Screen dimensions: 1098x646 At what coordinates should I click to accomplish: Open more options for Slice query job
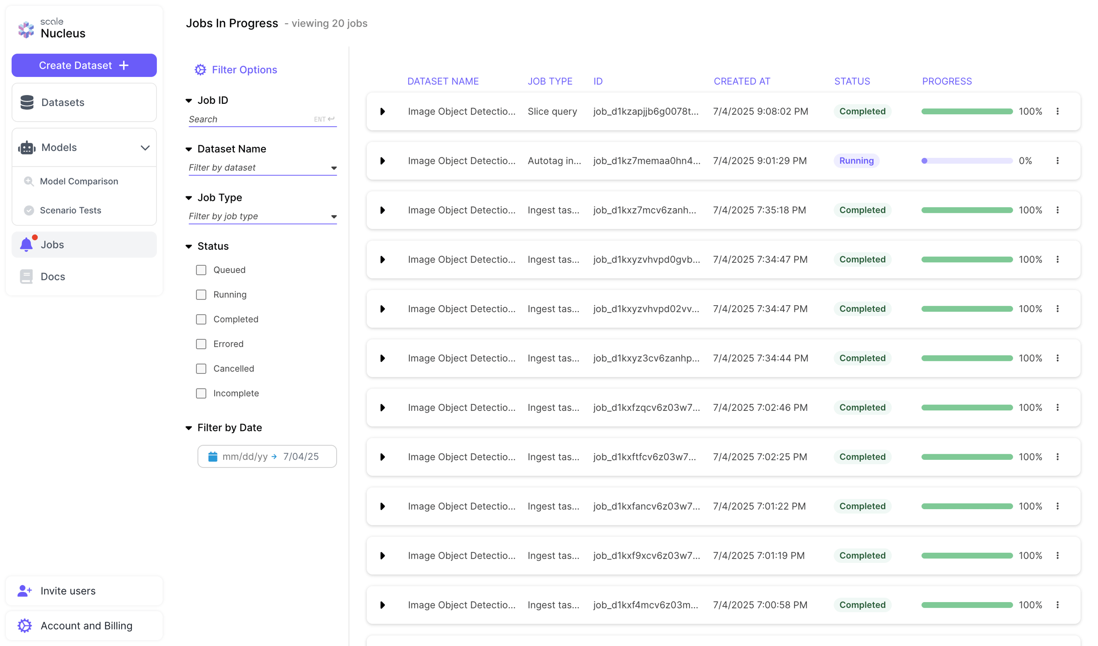point(1057,111)
